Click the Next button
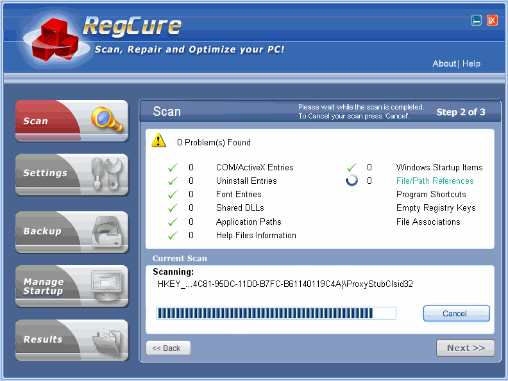The image size is (508, 381). tap(466, 348)
